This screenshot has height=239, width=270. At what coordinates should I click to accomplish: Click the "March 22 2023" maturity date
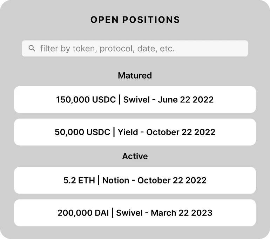pos(182,212)
